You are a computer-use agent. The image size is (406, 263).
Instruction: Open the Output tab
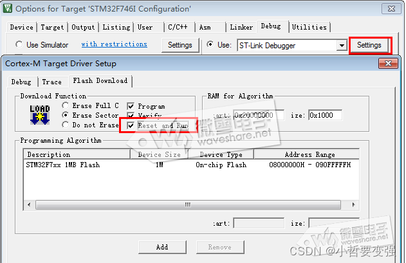[83, 27]
